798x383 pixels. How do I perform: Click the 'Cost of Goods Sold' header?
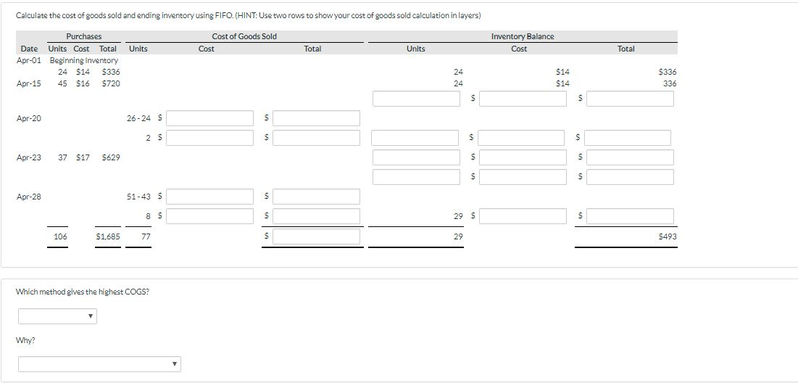click(x=244, y=36)
